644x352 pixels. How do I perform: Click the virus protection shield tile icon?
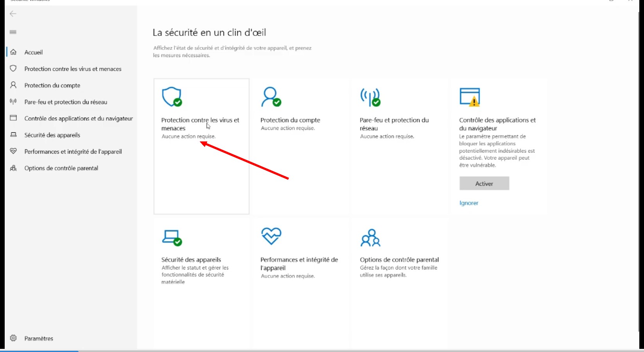pos(172,97)
